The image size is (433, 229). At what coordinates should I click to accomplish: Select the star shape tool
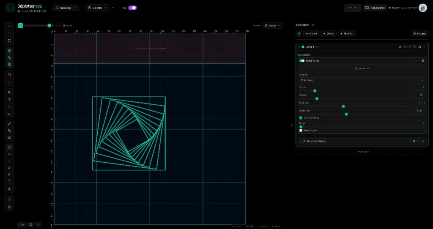[9, 174]
